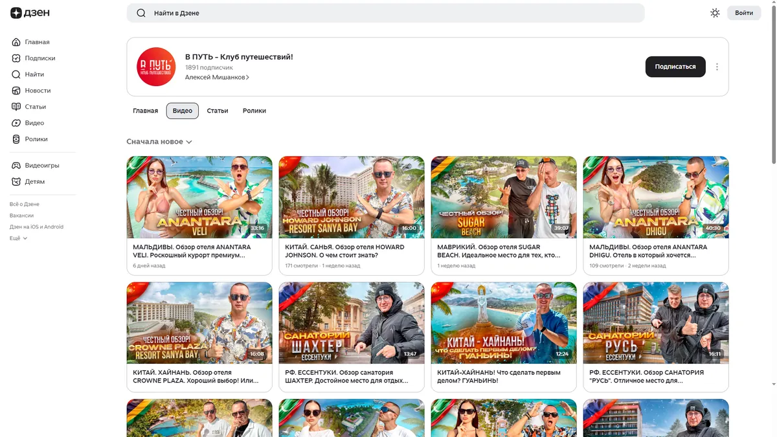Toggle the light/dark theme sun icon
777x437 pixels.
715,13
